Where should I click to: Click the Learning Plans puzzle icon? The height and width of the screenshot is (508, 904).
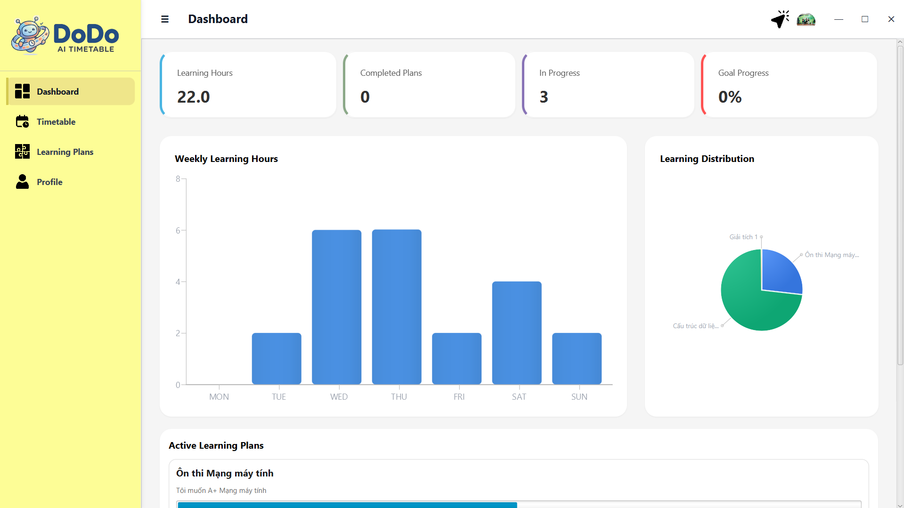pos(22,152)
